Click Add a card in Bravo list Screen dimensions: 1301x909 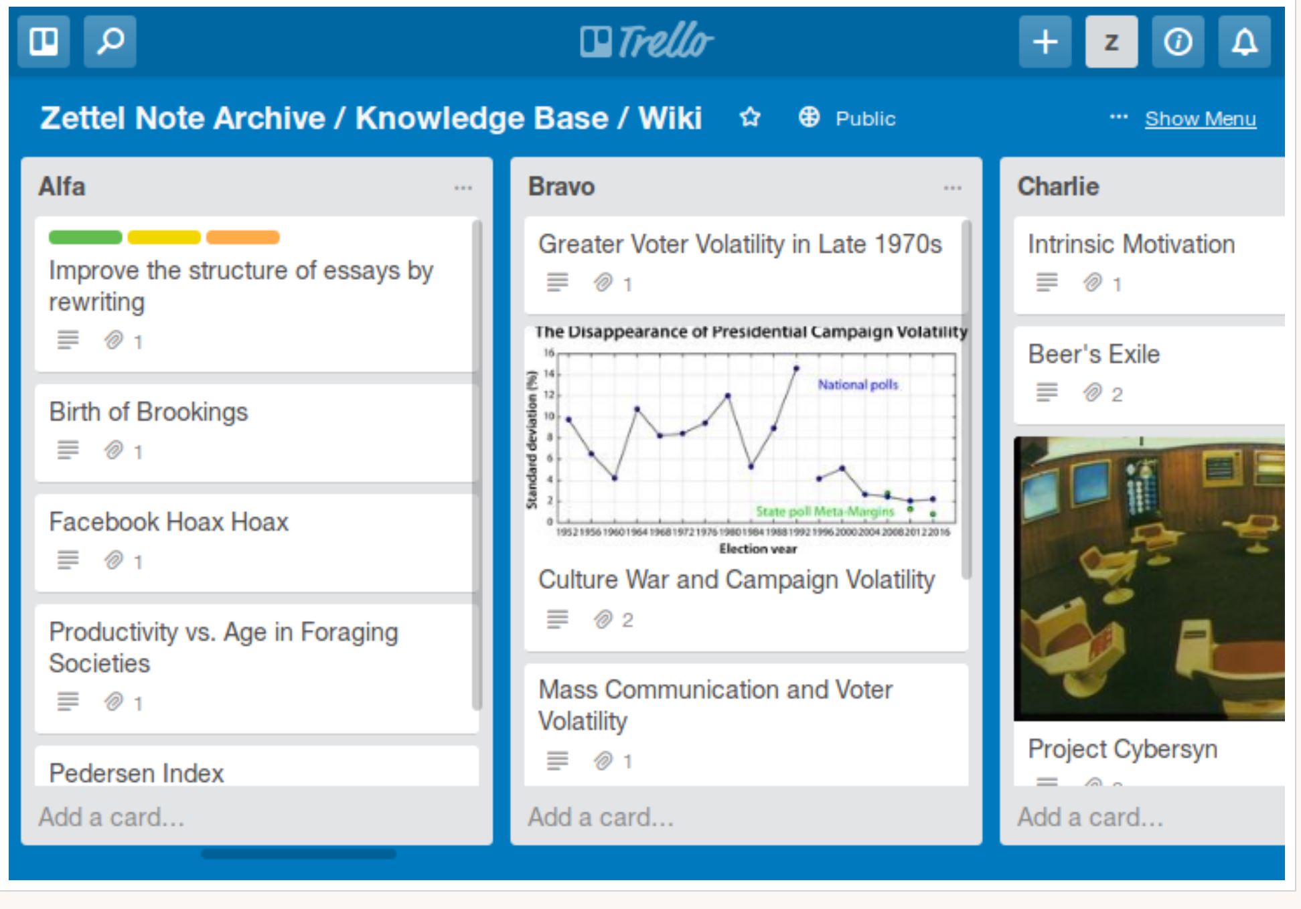tap(601, 817)
